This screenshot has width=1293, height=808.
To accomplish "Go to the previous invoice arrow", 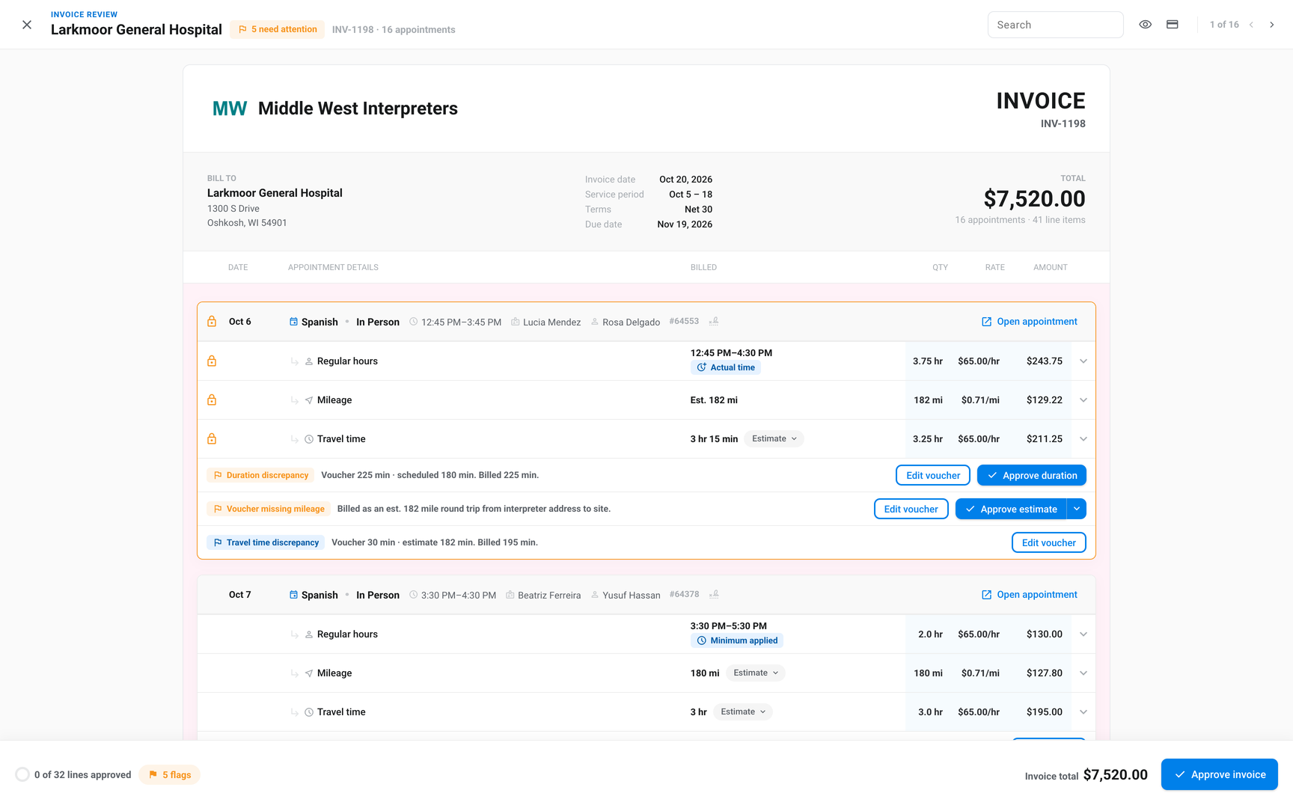I will point(1251,25).
